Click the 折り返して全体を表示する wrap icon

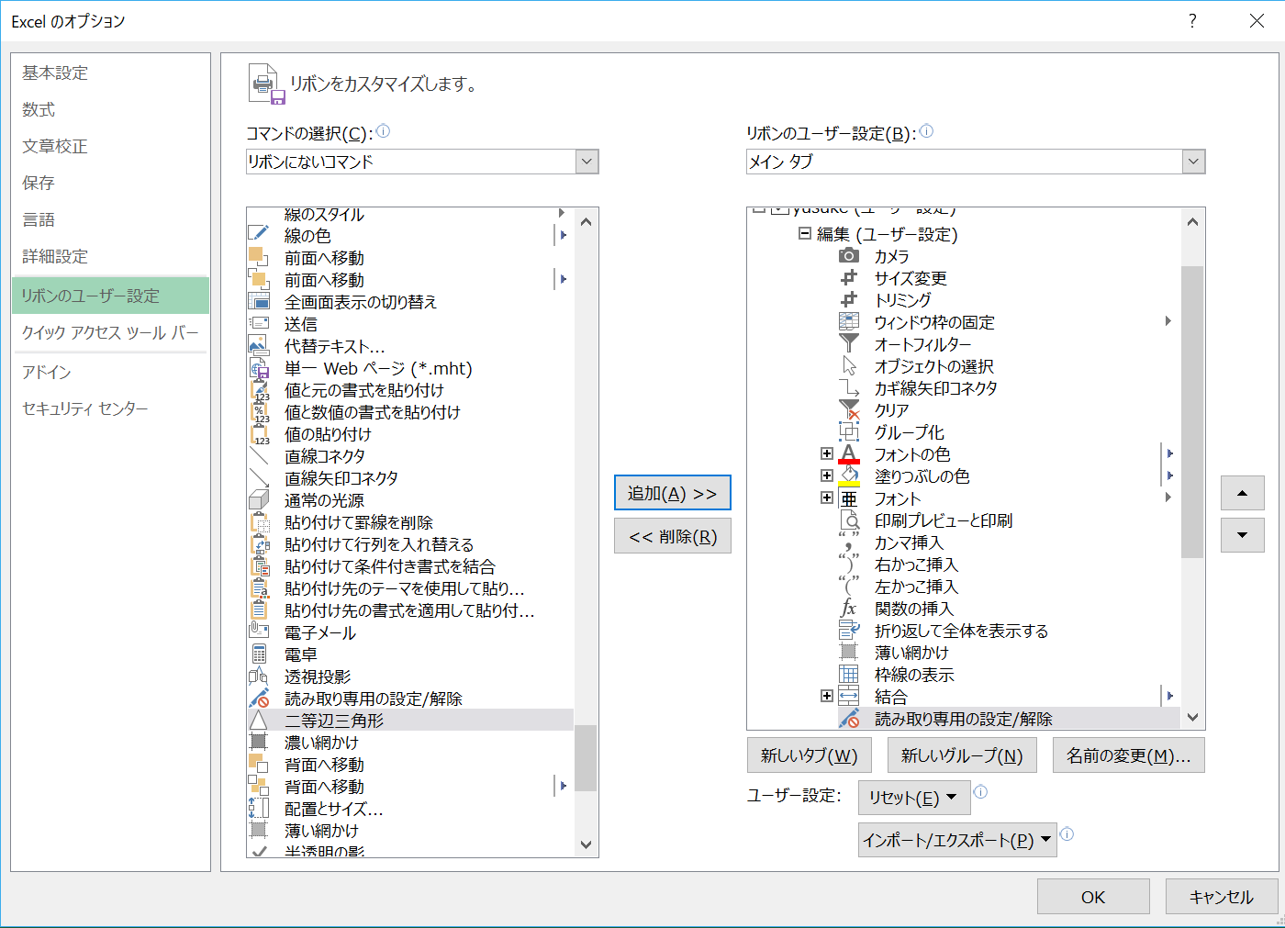[849, 631]
